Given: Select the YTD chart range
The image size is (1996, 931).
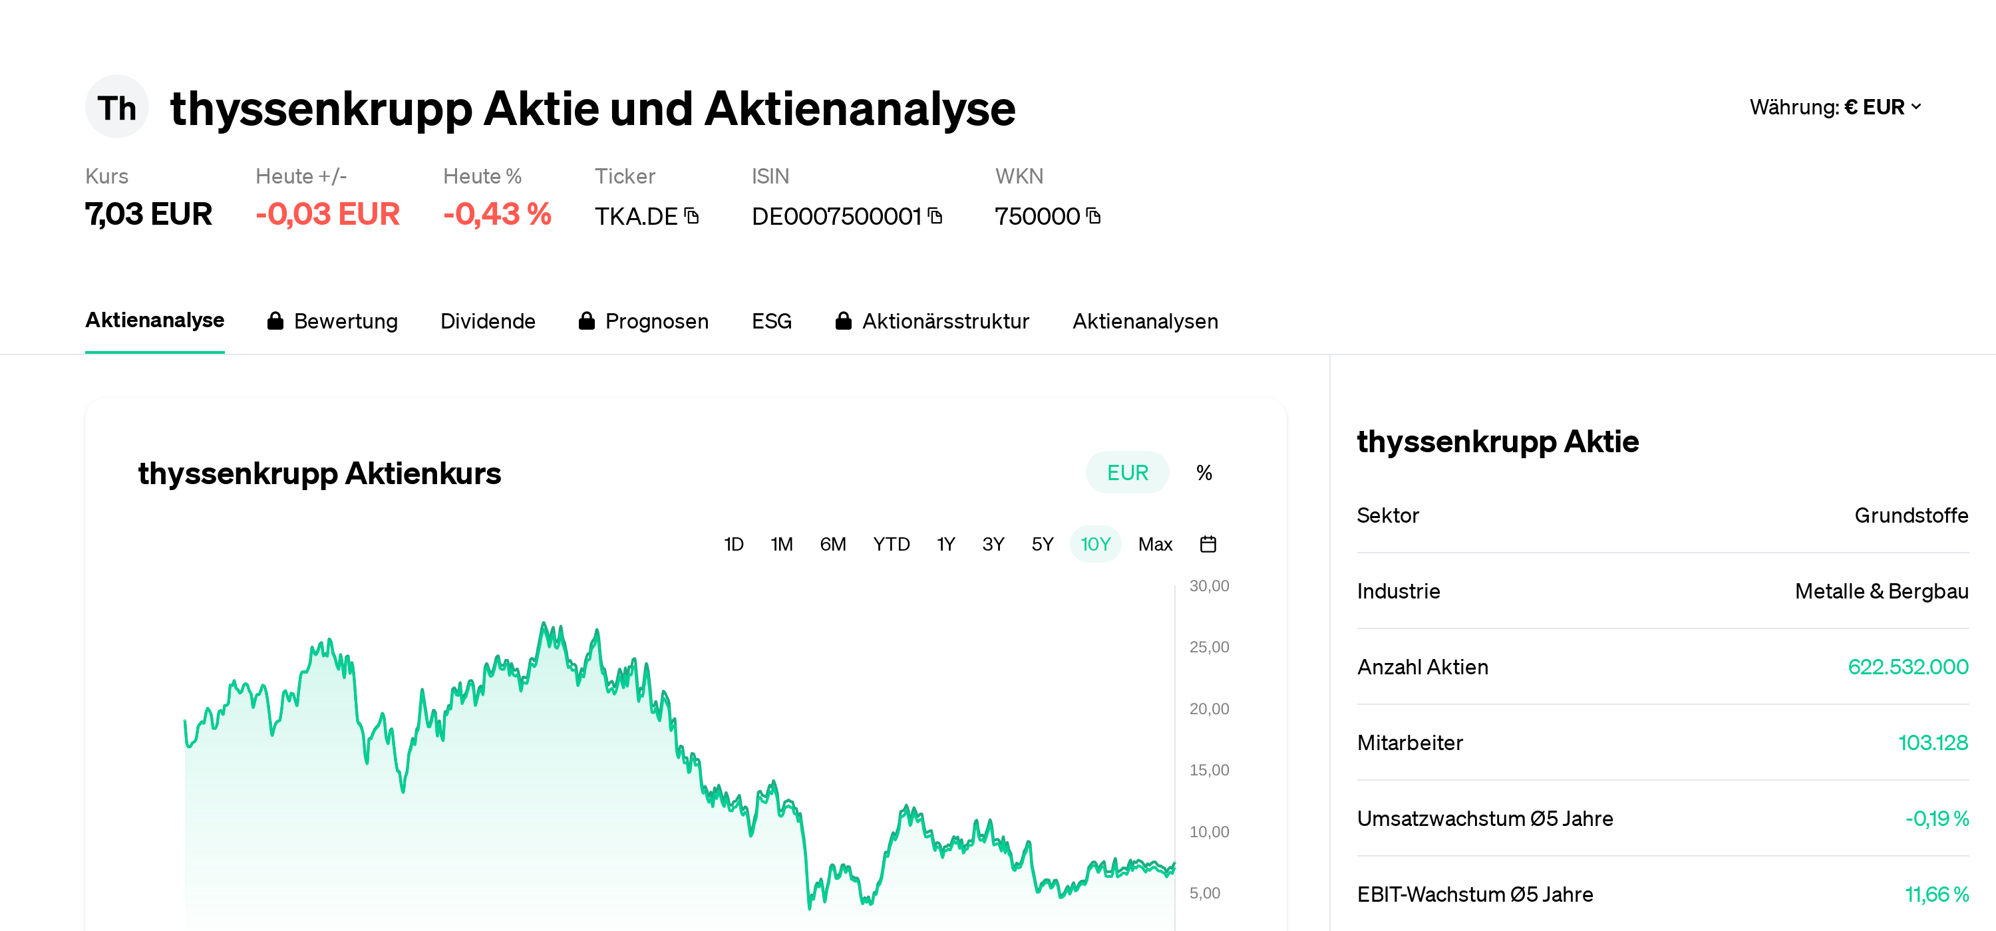Looking at the screenshot, I should tap(892, 545).
